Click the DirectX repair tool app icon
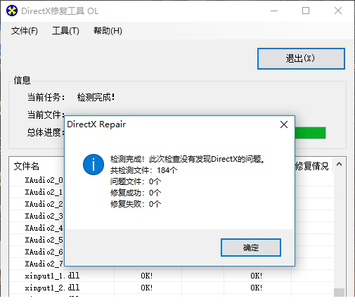The image size is (355, 308). click(12, 11)
